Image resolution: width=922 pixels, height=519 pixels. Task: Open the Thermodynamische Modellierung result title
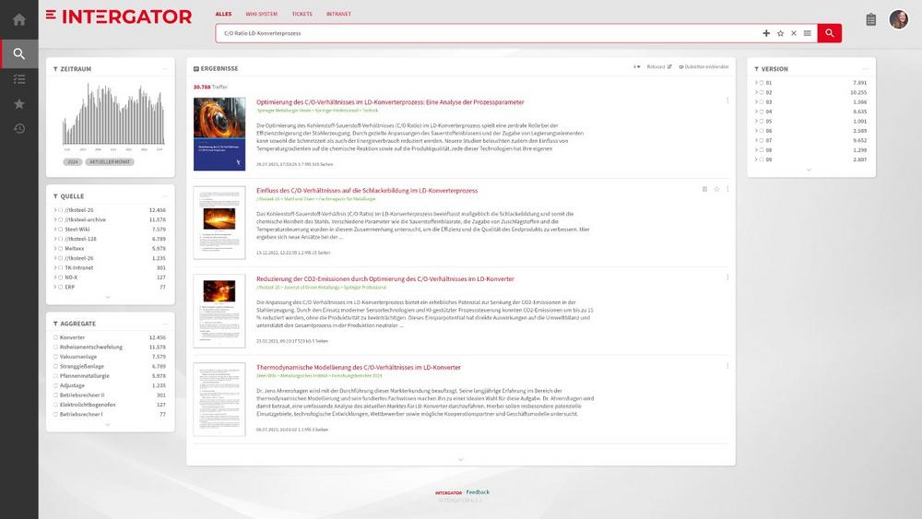click(358, 367)
